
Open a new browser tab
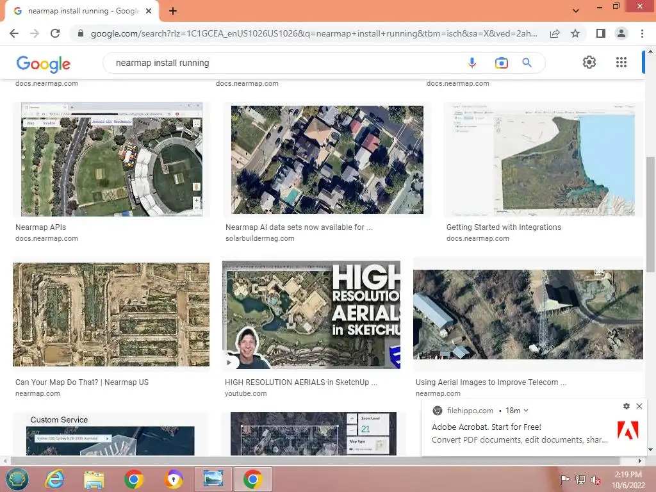pyautogui.click(x=173, y=11)
